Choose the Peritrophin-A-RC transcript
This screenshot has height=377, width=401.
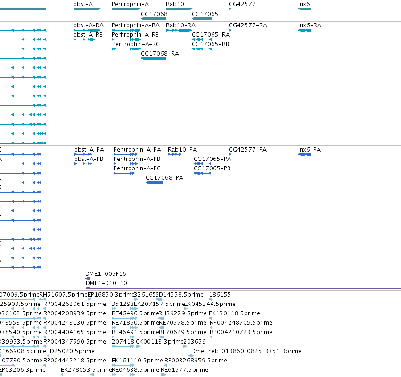(x=126, y=49)
